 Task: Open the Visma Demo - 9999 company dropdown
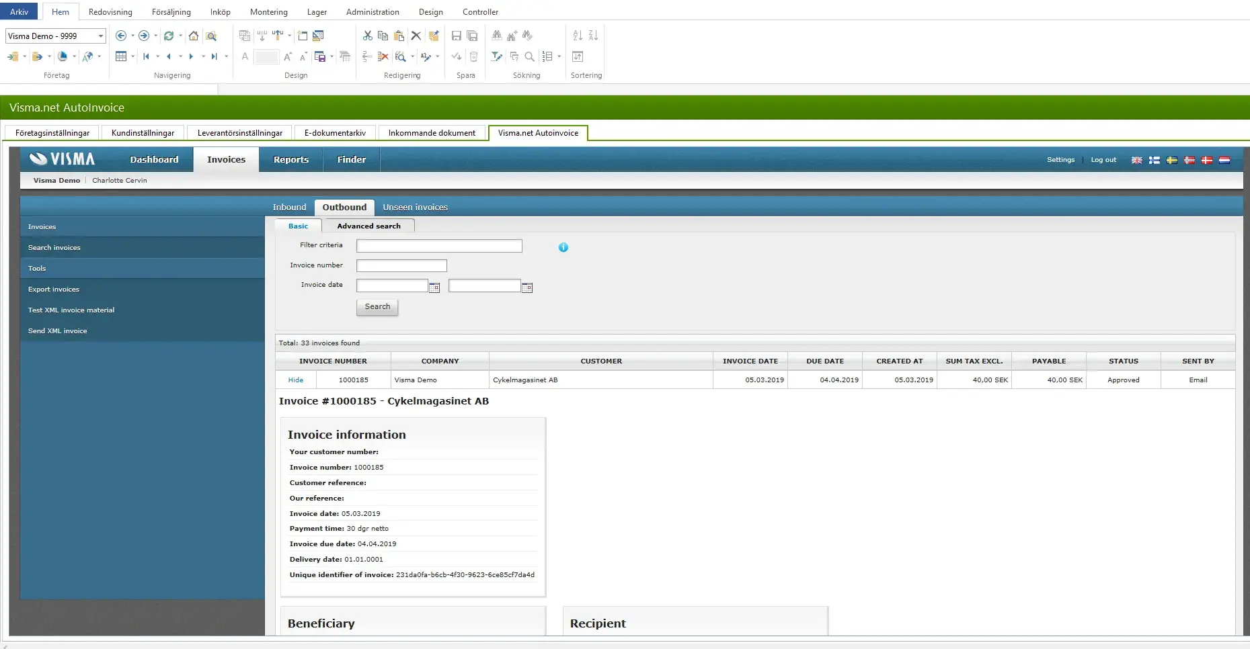(x=101, y=36)
